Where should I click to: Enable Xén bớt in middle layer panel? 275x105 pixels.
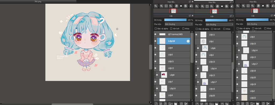212,29
